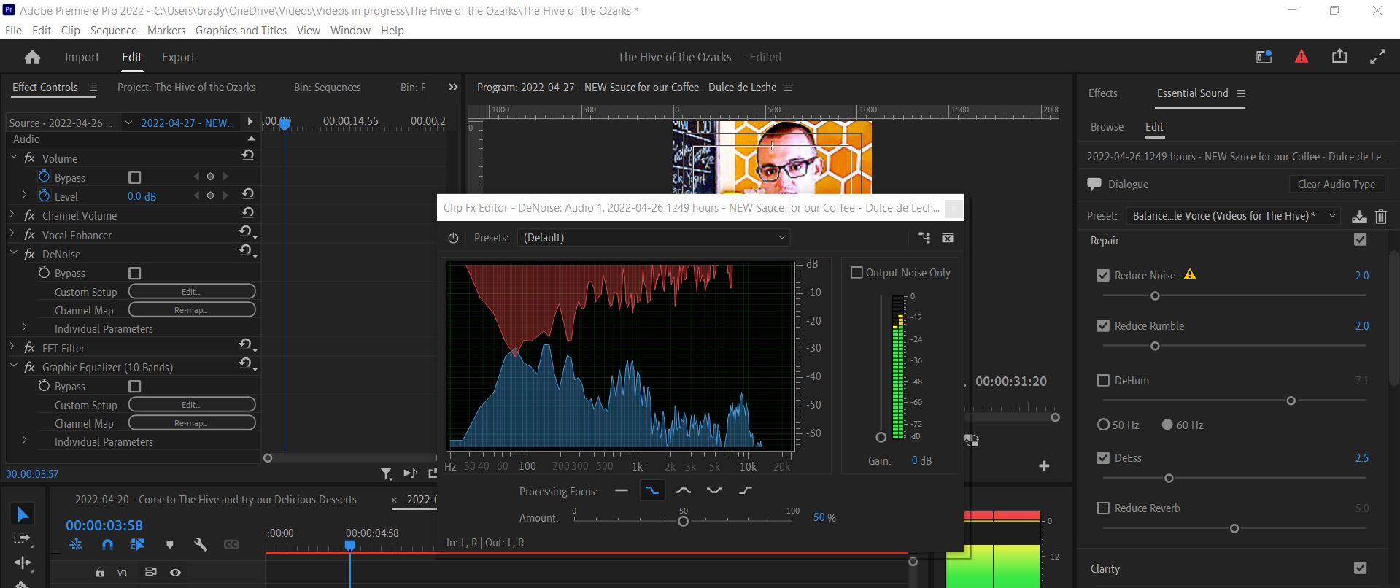This screenshot has width=1400, height=588.
Task: Click Clear Audio Type button
Action: pyautogui.click(x=1337, y=185)
